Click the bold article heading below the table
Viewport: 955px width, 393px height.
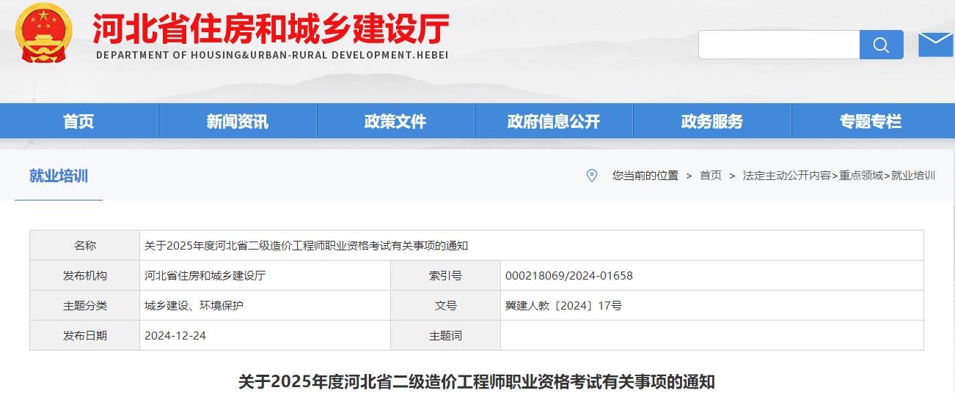(x=476, y=382)
